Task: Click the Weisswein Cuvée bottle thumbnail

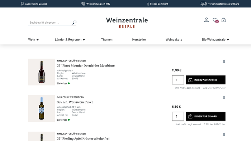Action: (42, 108)
